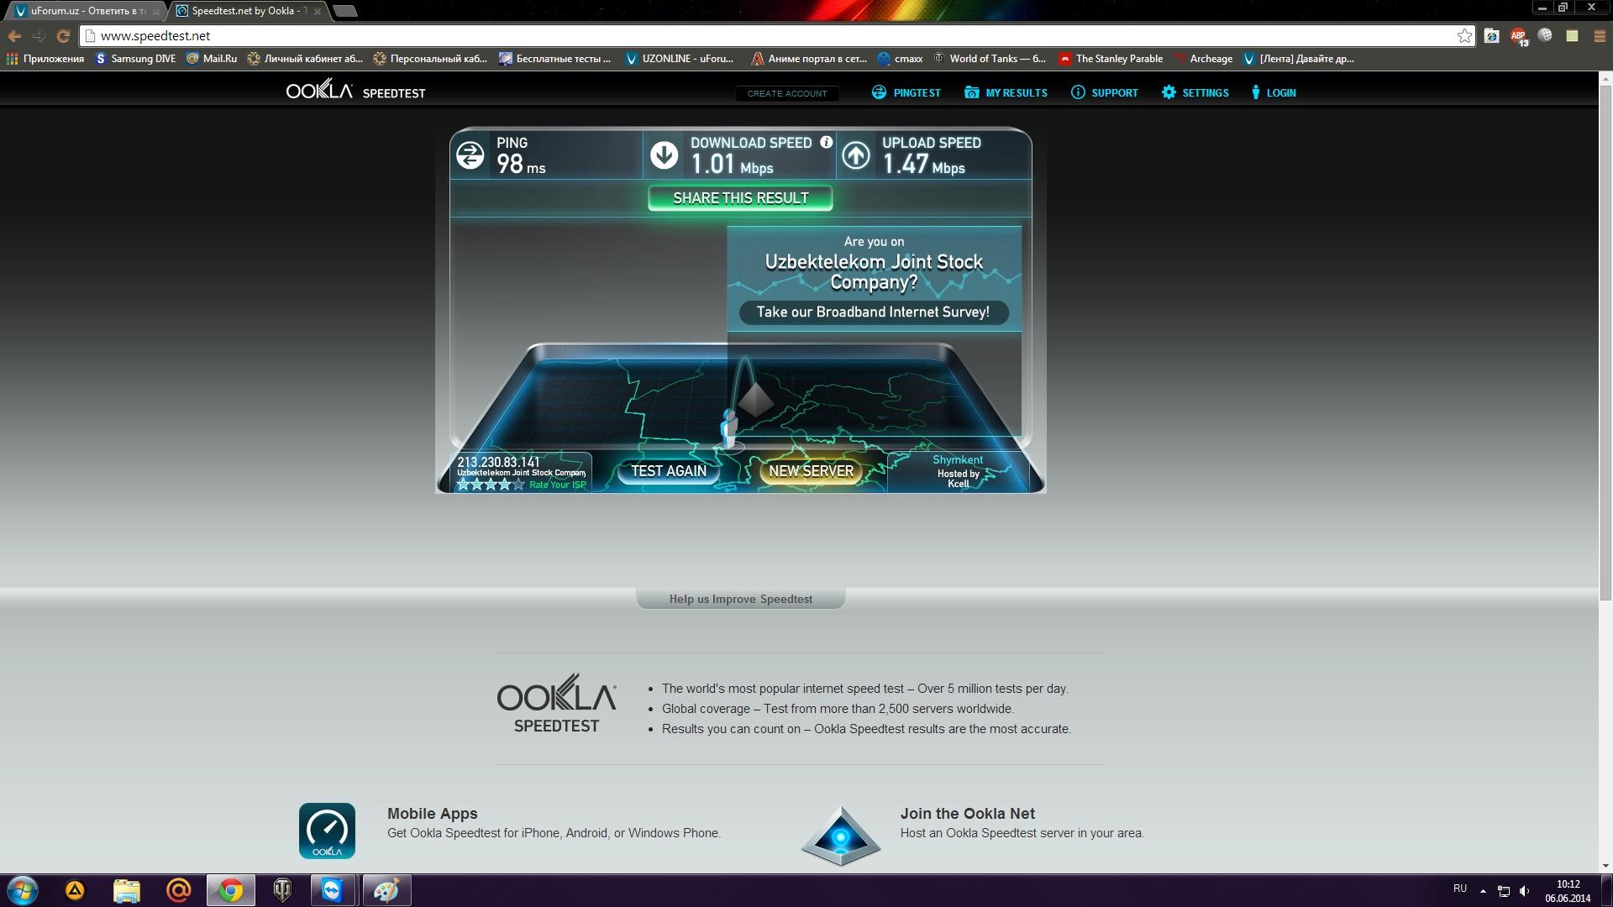Open the Samsung DIVE bookmark
The width and height of the screenshot is (1613, 907).
pos(135,59)
